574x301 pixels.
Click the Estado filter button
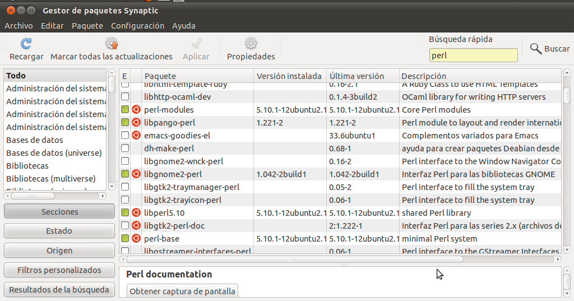[59, 231]
